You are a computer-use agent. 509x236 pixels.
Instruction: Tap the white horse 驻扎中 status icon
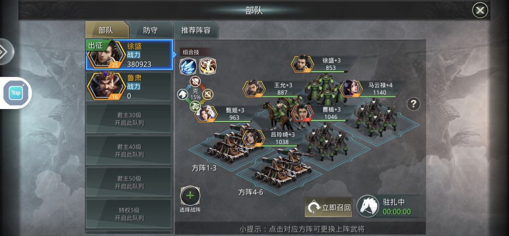click(368, 206)
